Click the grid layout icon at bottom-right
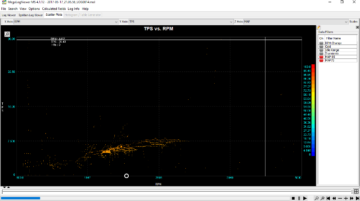Image resolution: width=360 pixels, height=201 pixels. coord(356,191)
